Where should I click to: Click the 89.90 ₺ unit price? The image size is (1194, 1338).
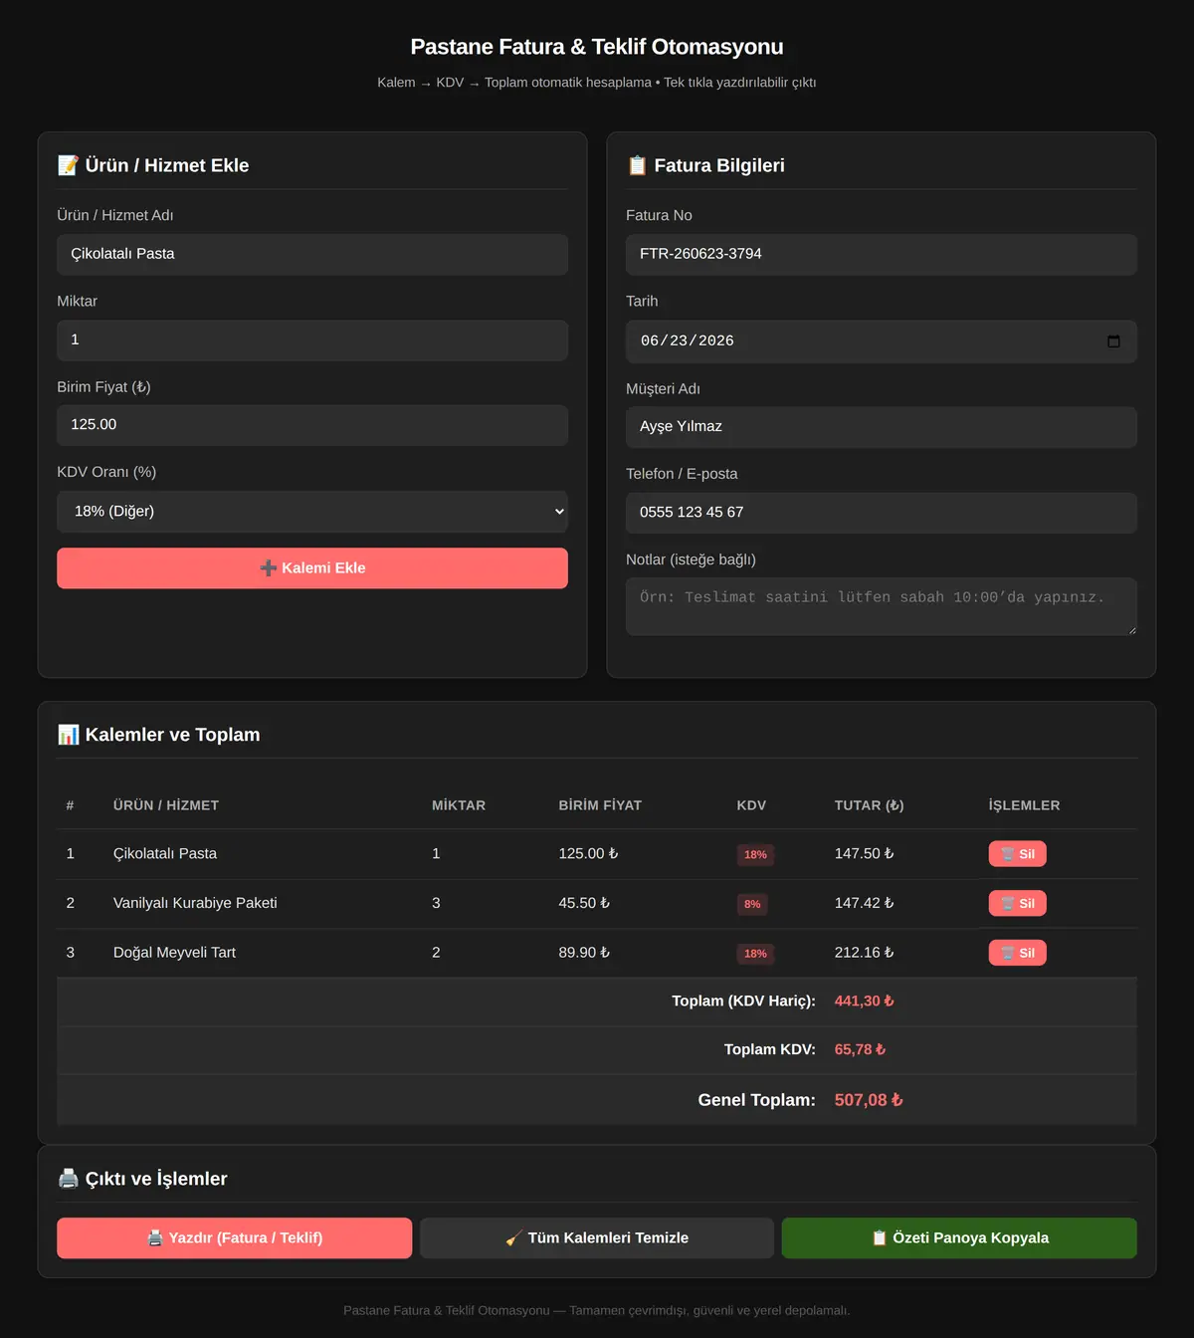pyautogui.click(x=584, y=953)
